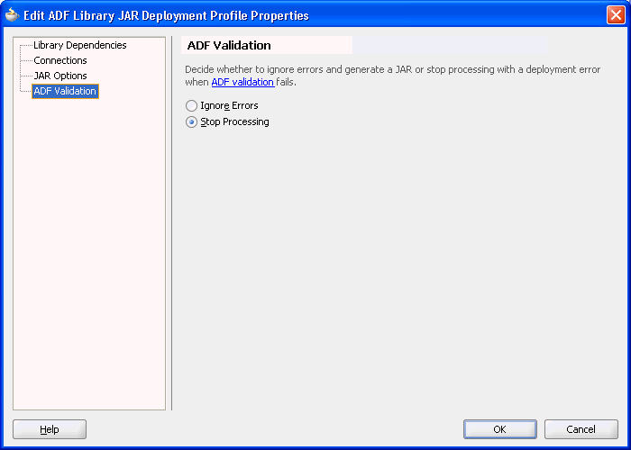The width and height of the screenshot is (631, 450).
Task: Follow the ADF validation hyperlink
Action: pos(243,82)
